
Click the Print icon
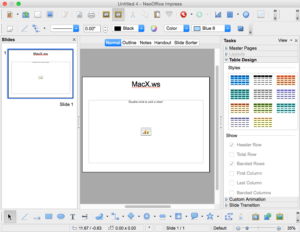click(x=91, y=14)
